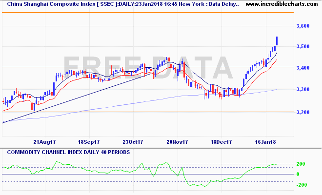This screenshot has width=322, height=195.
Task: Click the chart title China Shanghai Composite Index
Action: coord(51,4)
